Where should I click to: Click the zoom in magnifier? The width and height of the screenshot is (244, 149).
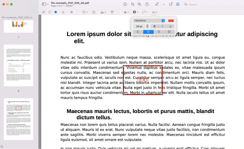(139, 4)
